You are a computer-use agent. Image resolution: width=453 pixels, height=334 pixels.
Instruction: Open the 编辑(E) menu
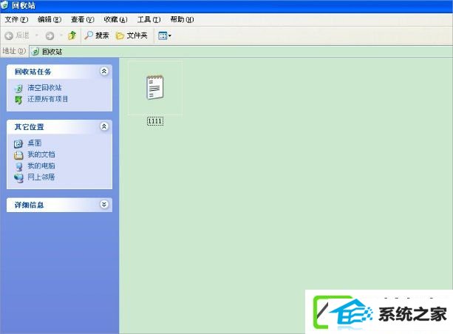50,20
